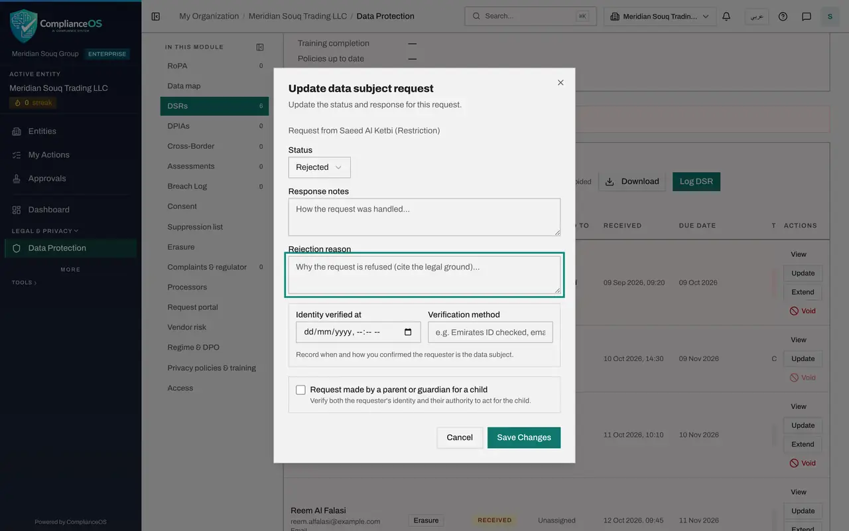This screenshot has width=849, height=531.
Task: Open Vendor risk module item
Action: (214, 327)
